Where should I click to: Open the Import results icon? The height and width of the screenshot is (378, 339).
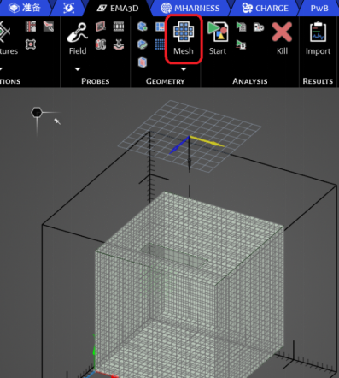pos(318,38)
